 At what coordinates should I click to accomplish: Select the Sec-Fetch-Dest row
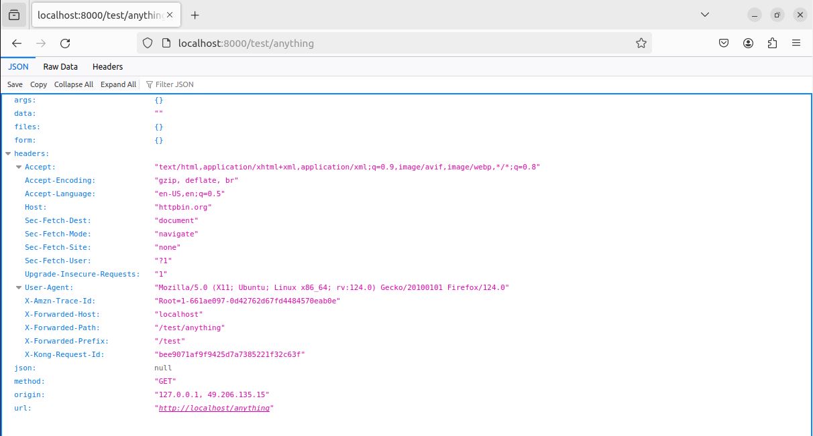[406, 220]
